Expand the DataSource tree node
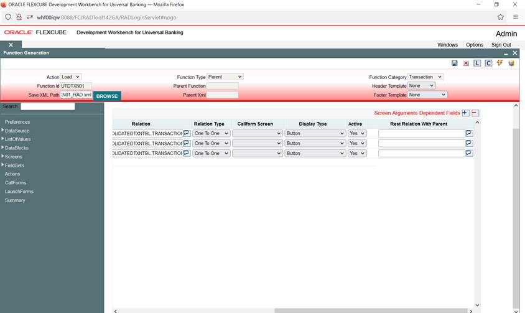The width and height of the screenshot is (525, 313). coord(2,130)
